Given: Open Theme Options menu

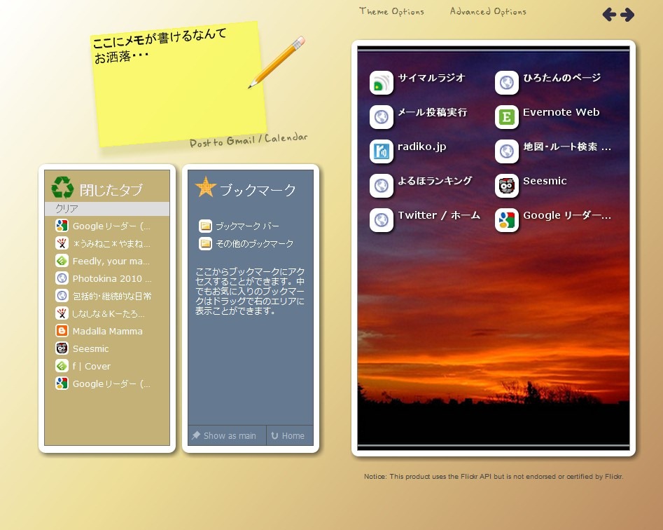Looking at the screenshot, I should click(391, 11).
